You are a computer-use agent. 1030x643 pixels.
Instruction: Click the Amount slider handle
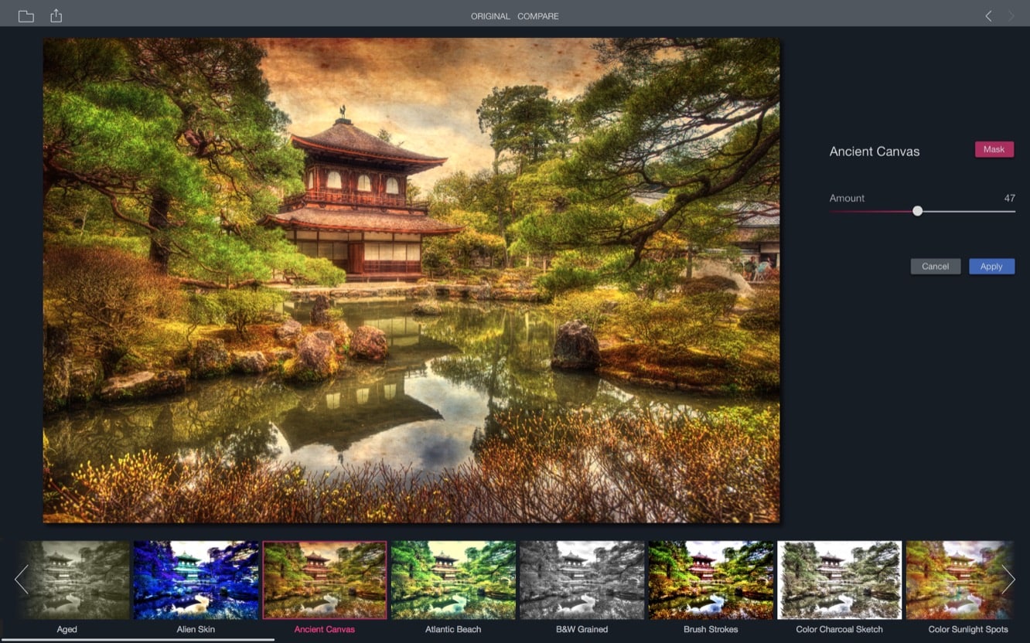click(x=917, y=211)
